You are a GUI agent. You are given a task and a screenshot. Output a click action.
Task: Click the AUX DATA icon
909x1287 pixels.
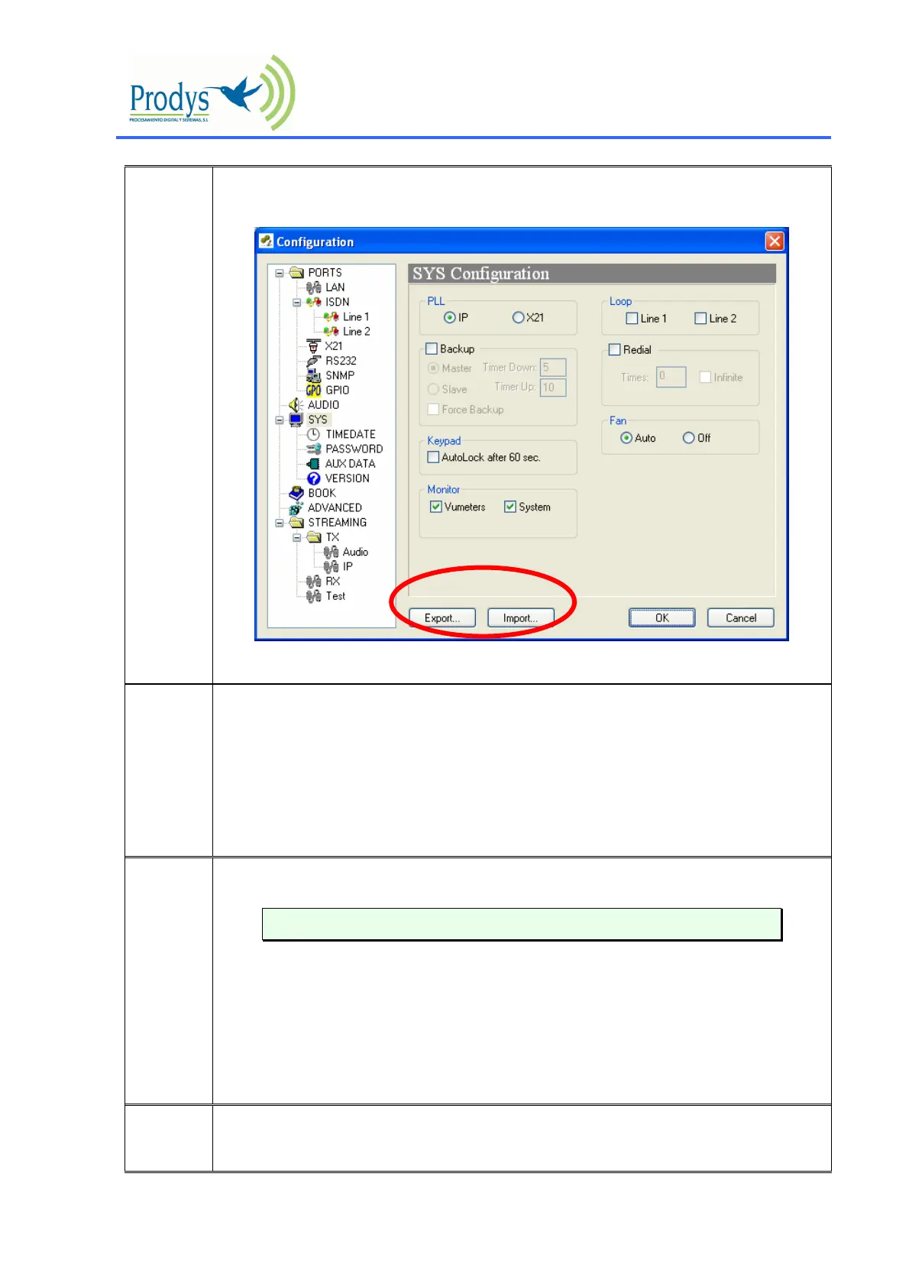coord(313,464)
